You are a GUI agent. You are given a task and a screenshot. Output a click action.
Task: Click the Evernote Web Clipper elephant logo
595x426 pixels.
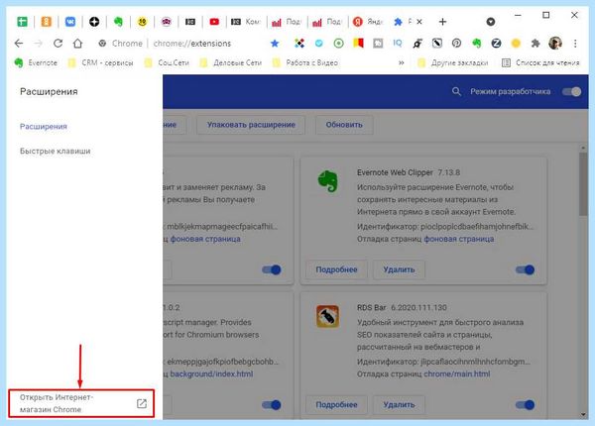[328, 180]
